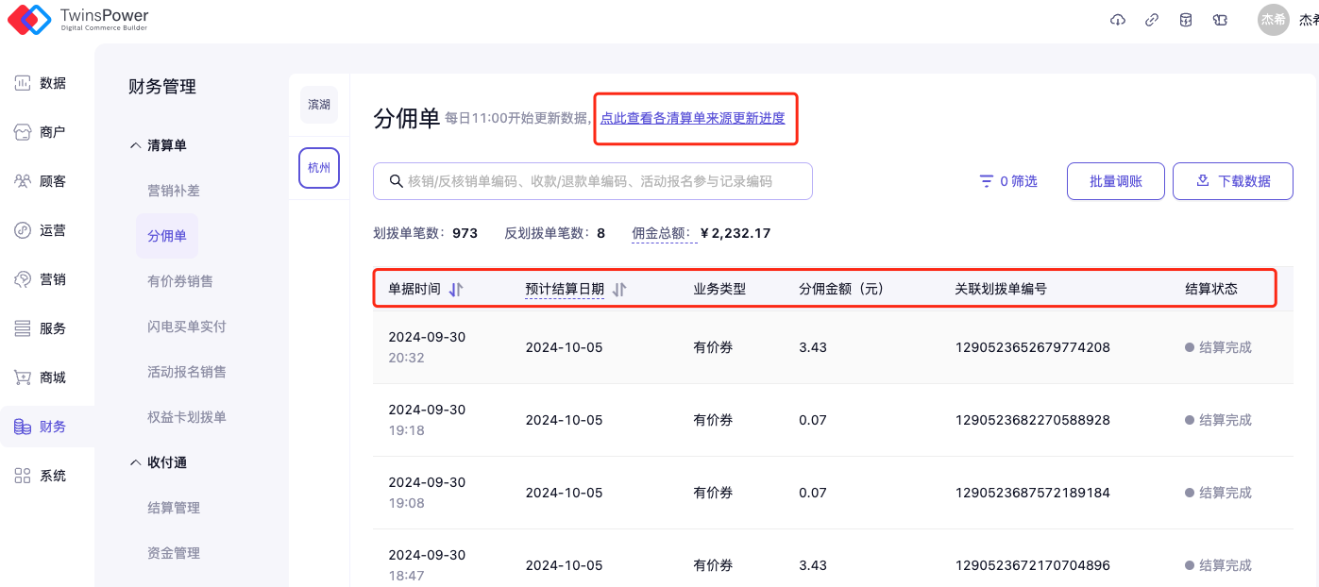Select the 杭州 tab
Viewport: 1319px width, 587px height.
pos(319,168)
